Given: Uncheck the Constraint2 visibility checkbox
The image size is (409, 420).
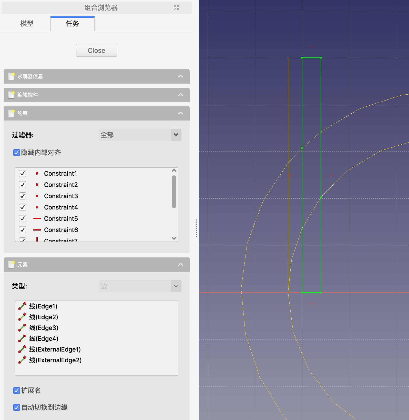Looking at the screenshot, I should [23, 185].
